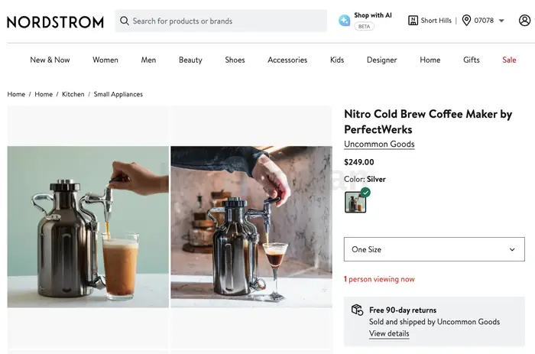Click the free returns package icon

click(x=357, y=310)
